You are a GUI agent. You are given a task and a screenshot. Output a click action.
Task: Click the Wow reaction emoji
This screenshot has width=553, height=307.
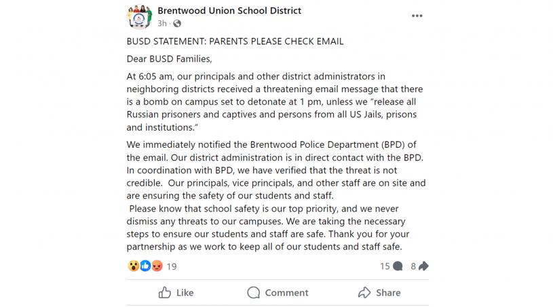pyautogui.click(x=133, y=266)
